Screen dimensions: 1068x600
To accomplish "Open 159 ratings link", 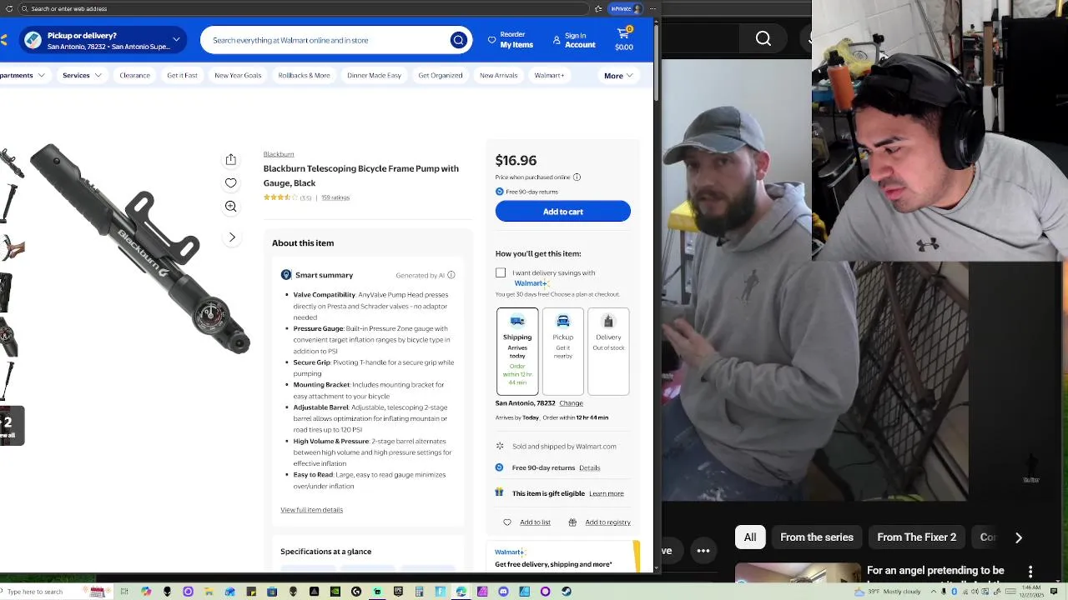I will pos(335,197).
